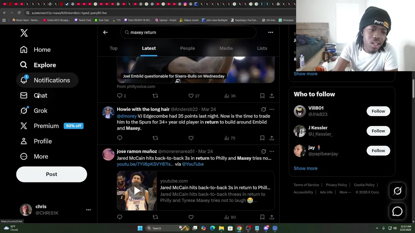View analytics on the 3K views post

tap(230, 96)
